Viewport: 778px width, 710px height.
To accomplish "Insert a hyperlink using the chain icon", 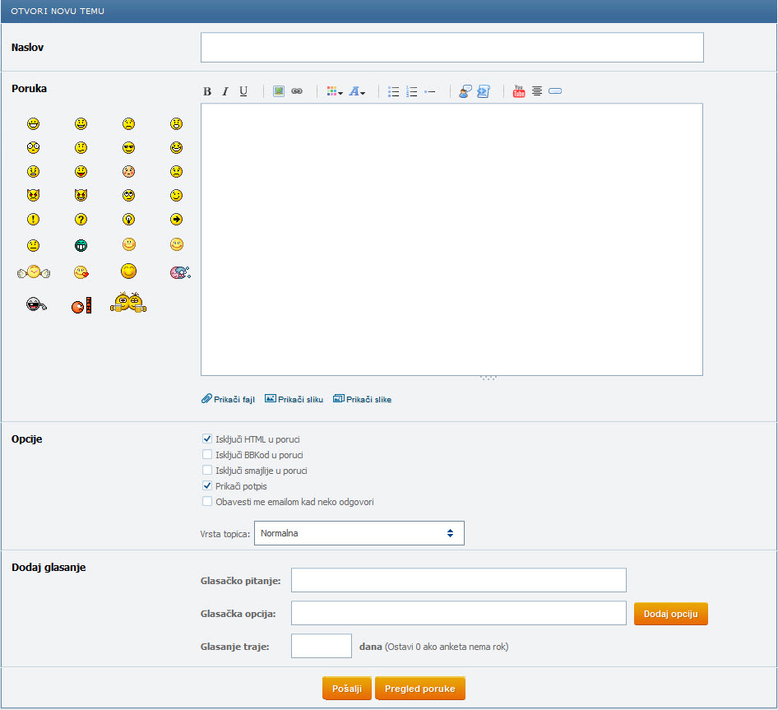I will tap(297, 91).
